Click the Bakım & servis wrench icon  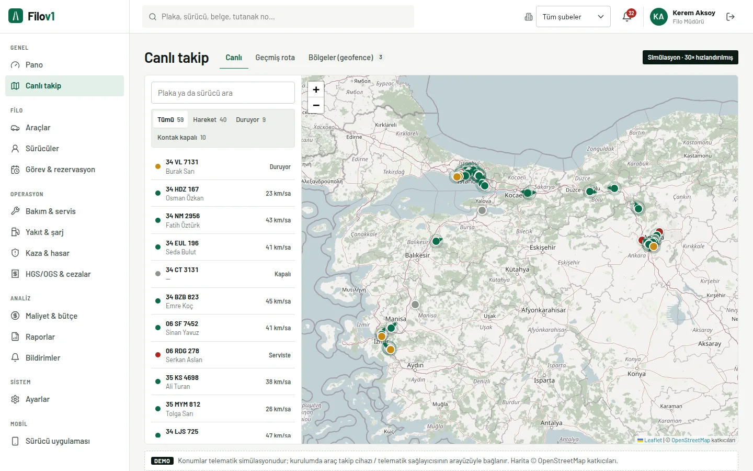point(15,211)
